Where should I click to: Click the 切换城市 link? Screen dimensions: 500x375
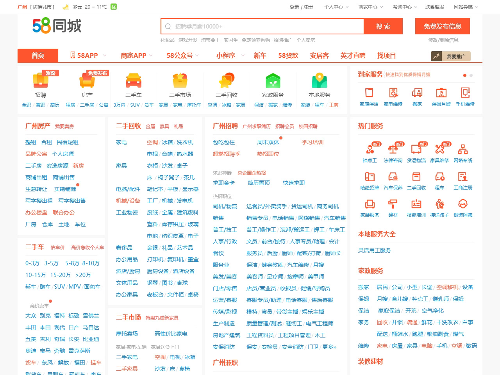(x=43, y=7)
